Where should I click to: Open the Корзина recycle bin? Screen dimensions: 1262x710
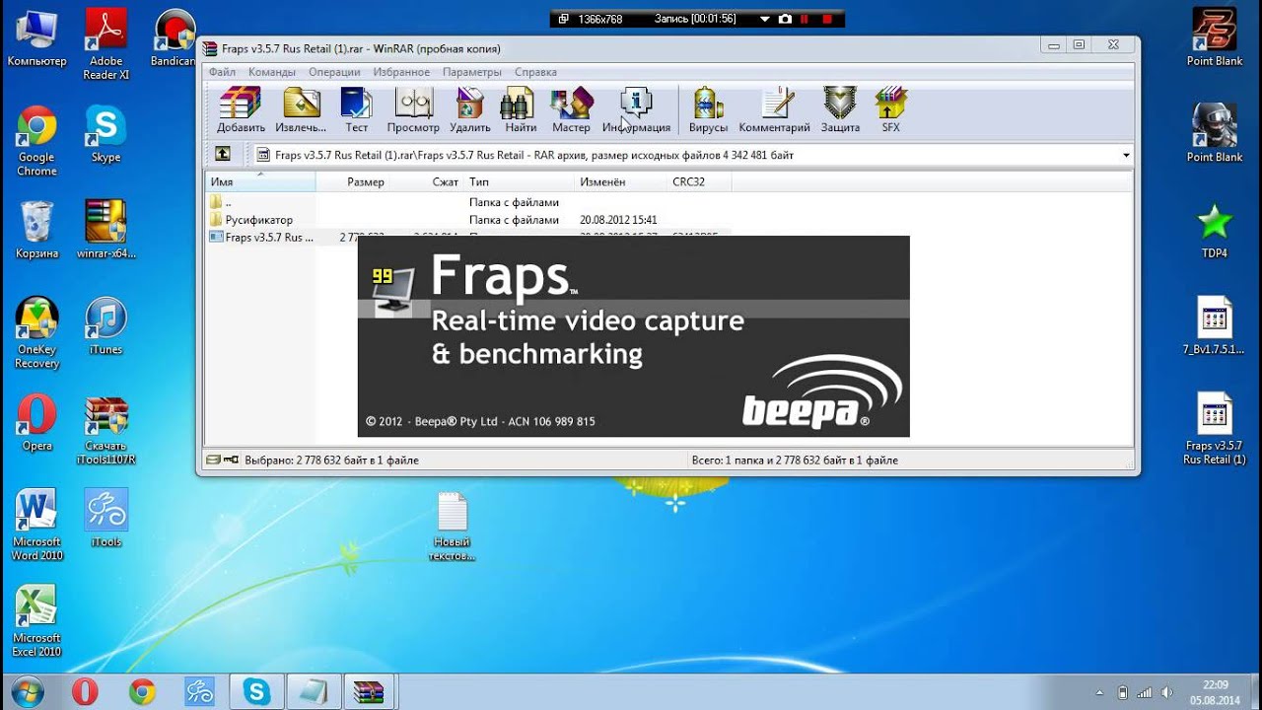[x=36, y=230]
